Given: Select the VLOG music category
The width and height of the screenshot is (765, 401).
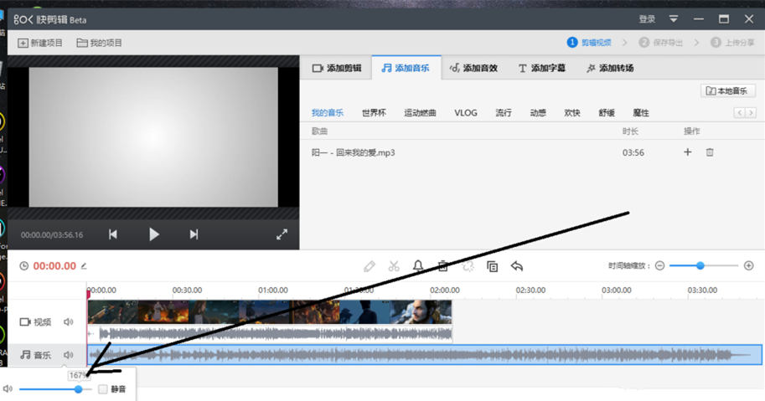Looking at the screenshot, I should click(x=466, y=113).
